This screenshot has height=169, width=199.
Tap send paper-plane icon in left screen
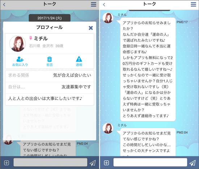point(93,163)
